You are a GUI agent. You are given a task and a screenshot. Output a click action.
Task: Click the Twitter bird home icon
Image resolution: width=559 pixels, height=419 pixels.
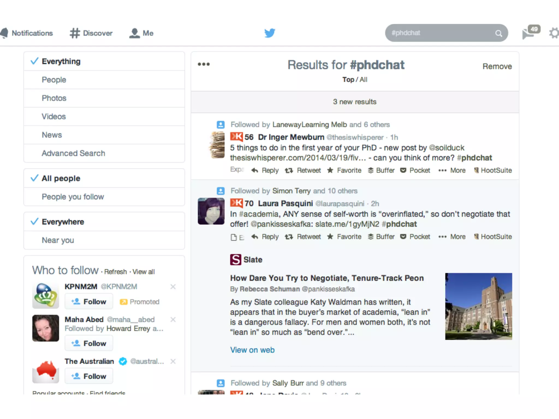[x=269, y=33]
